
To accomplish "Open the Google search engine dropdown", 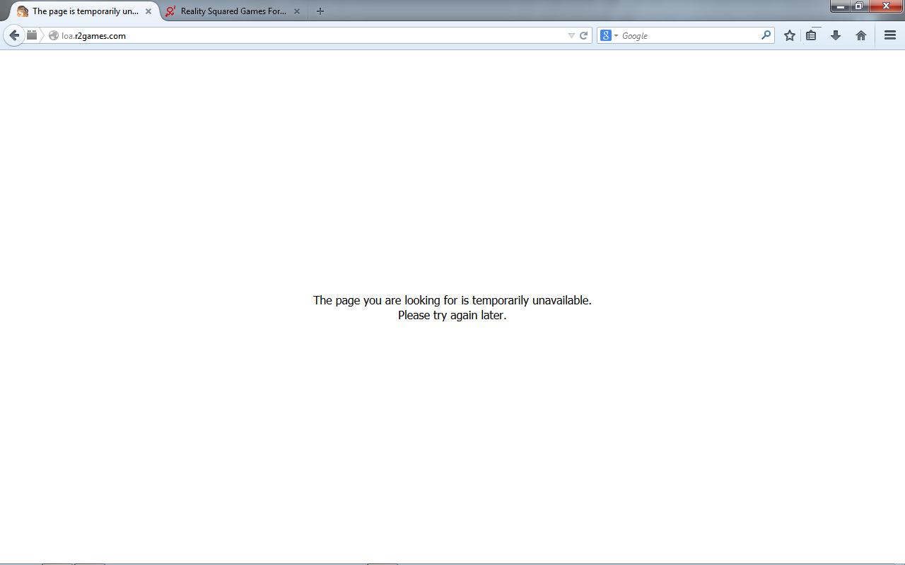I will [x=608, y=35].
